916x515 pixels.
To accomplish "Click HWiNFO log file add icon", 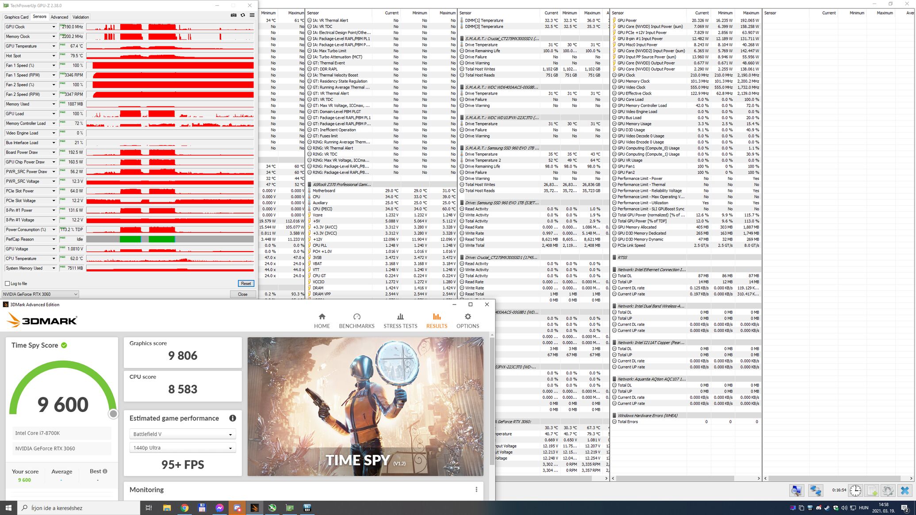I will coord(872,490).
